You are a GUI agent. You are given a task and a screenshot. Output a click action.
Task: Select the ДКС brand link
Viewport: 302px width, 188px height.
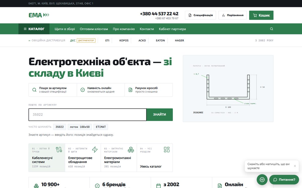tap(73, 40)
